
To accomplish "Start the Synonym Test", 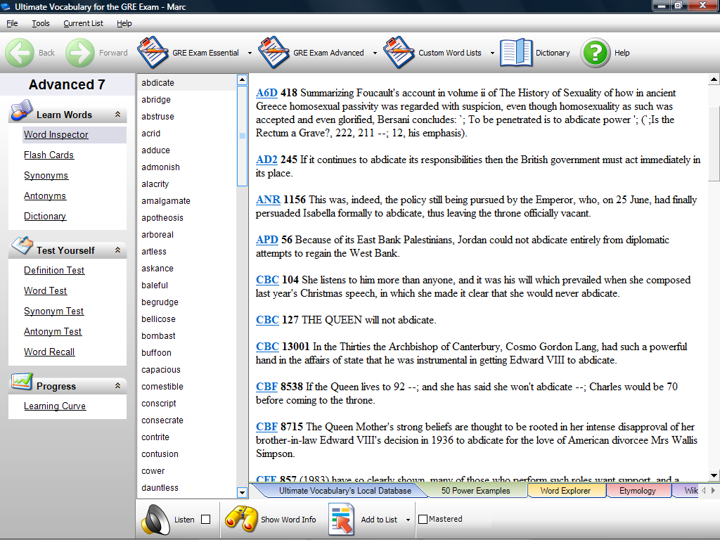I will [x=53, y=311].
